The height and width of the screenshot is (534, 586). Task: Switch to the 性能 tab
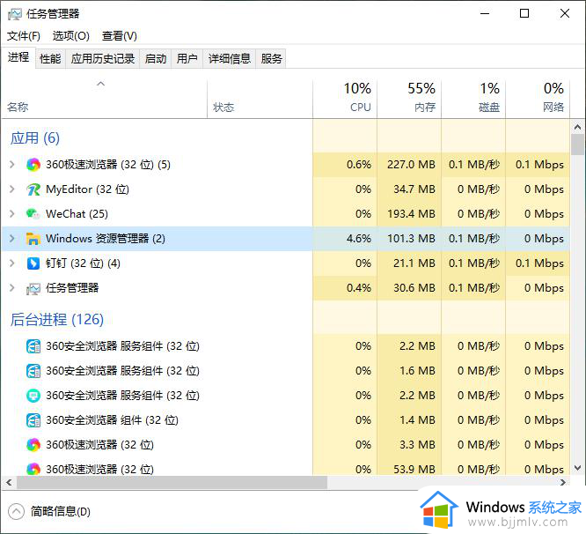(x=50, y=59)
